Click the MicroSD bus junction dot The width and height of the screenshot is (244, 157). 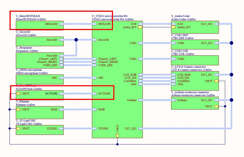point(76,40)
